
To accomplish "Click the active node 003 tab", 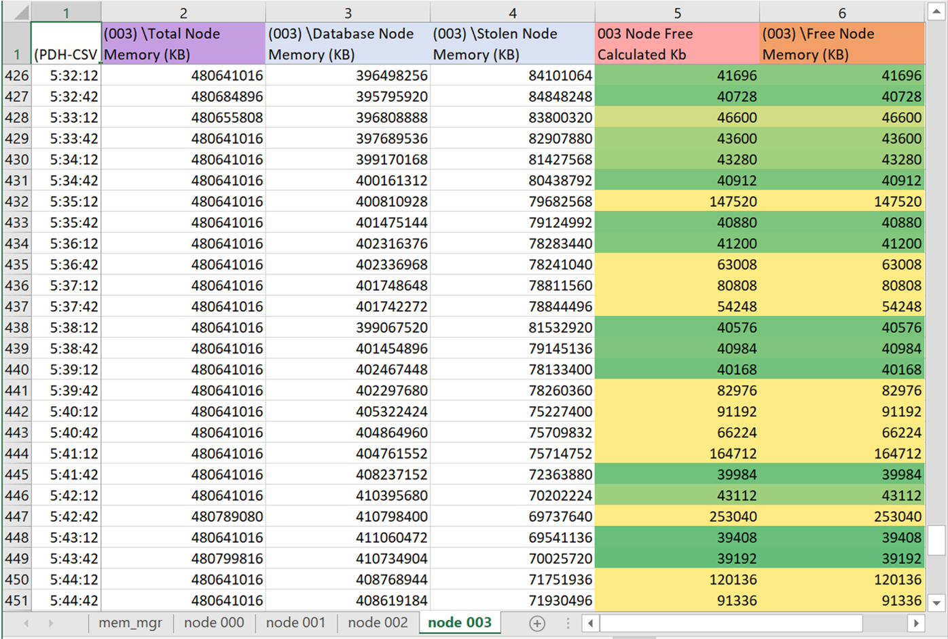I will [459, 622].
